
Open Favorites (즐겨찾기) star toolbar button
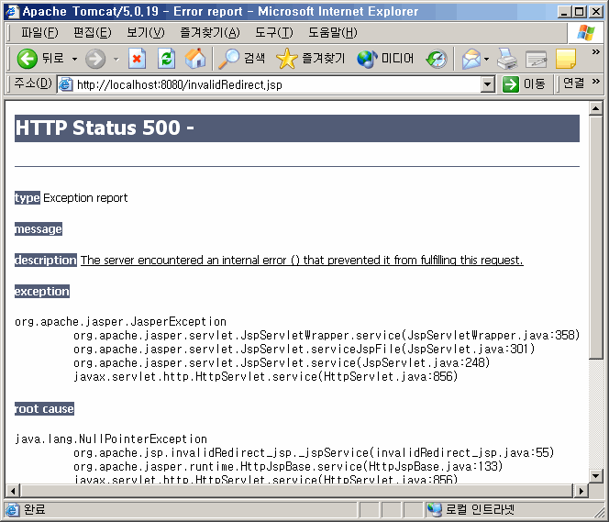[310, 59]
